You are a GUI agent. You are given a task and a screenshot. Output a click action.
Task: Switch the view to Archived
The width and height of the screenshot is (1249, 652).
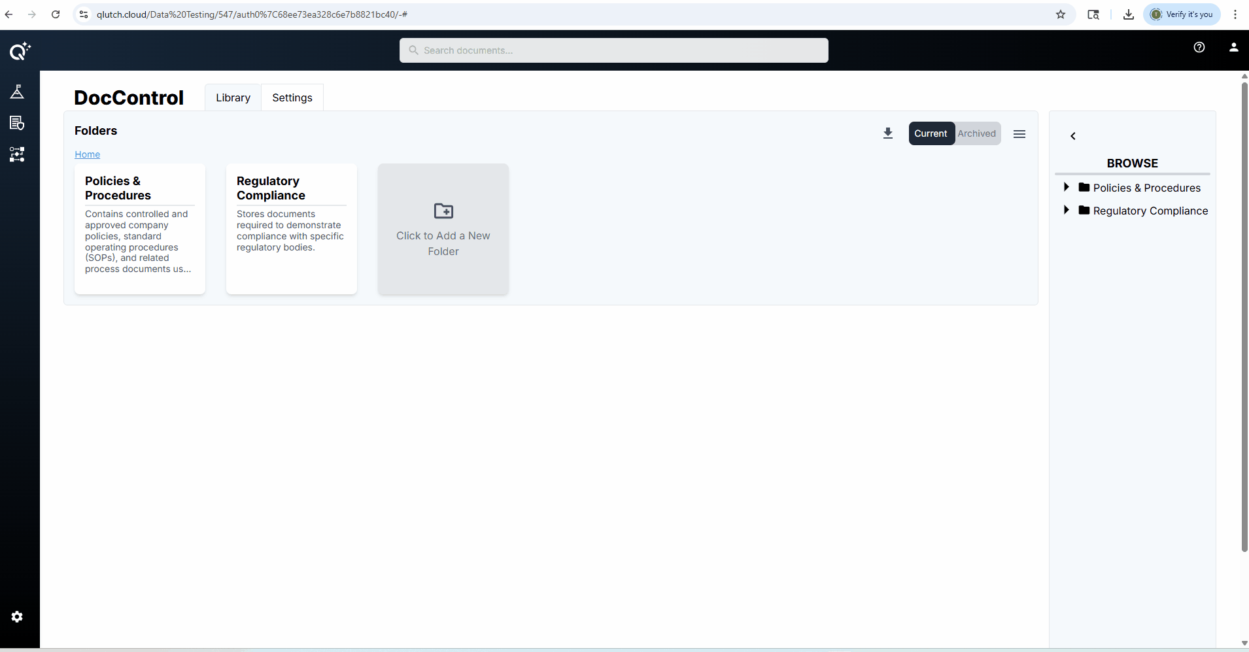(x=976, y=133)
